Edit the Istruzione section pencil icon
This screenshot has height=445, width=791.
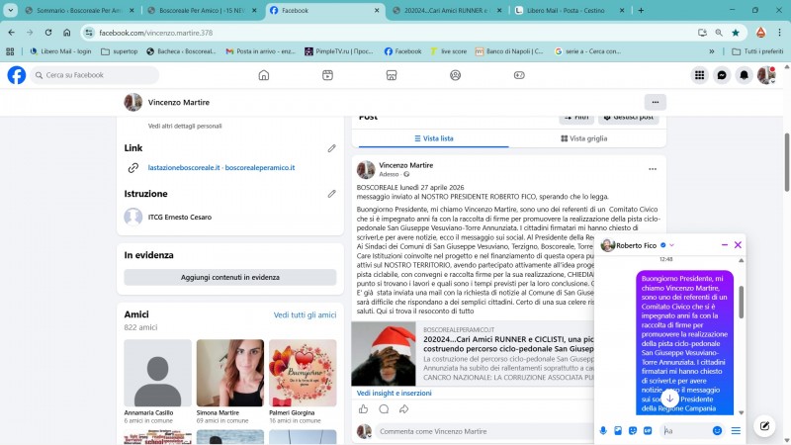click(x=331, y=194)
